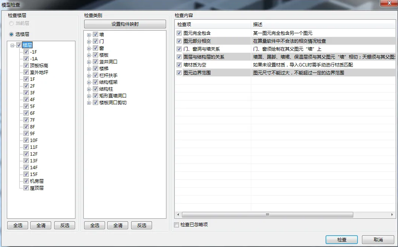This screenshot has width=398, height=247.
Task: Uncheck the 结构柱 category checkbox
Action: pyautogui.click(x=96, y=89)
